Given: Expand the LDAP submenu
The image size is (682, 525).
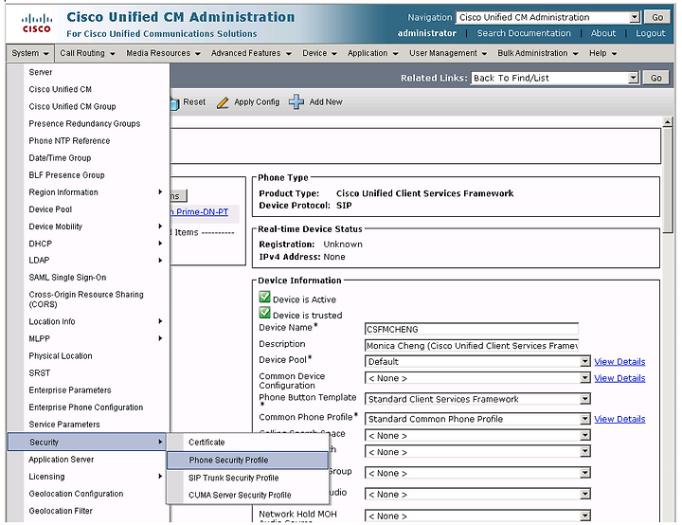Looking at the screenshot, I should 160,261.
